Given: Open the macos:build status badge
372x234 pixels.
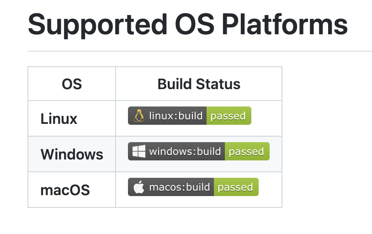Looking at the screenshot, I should point(193,187).
